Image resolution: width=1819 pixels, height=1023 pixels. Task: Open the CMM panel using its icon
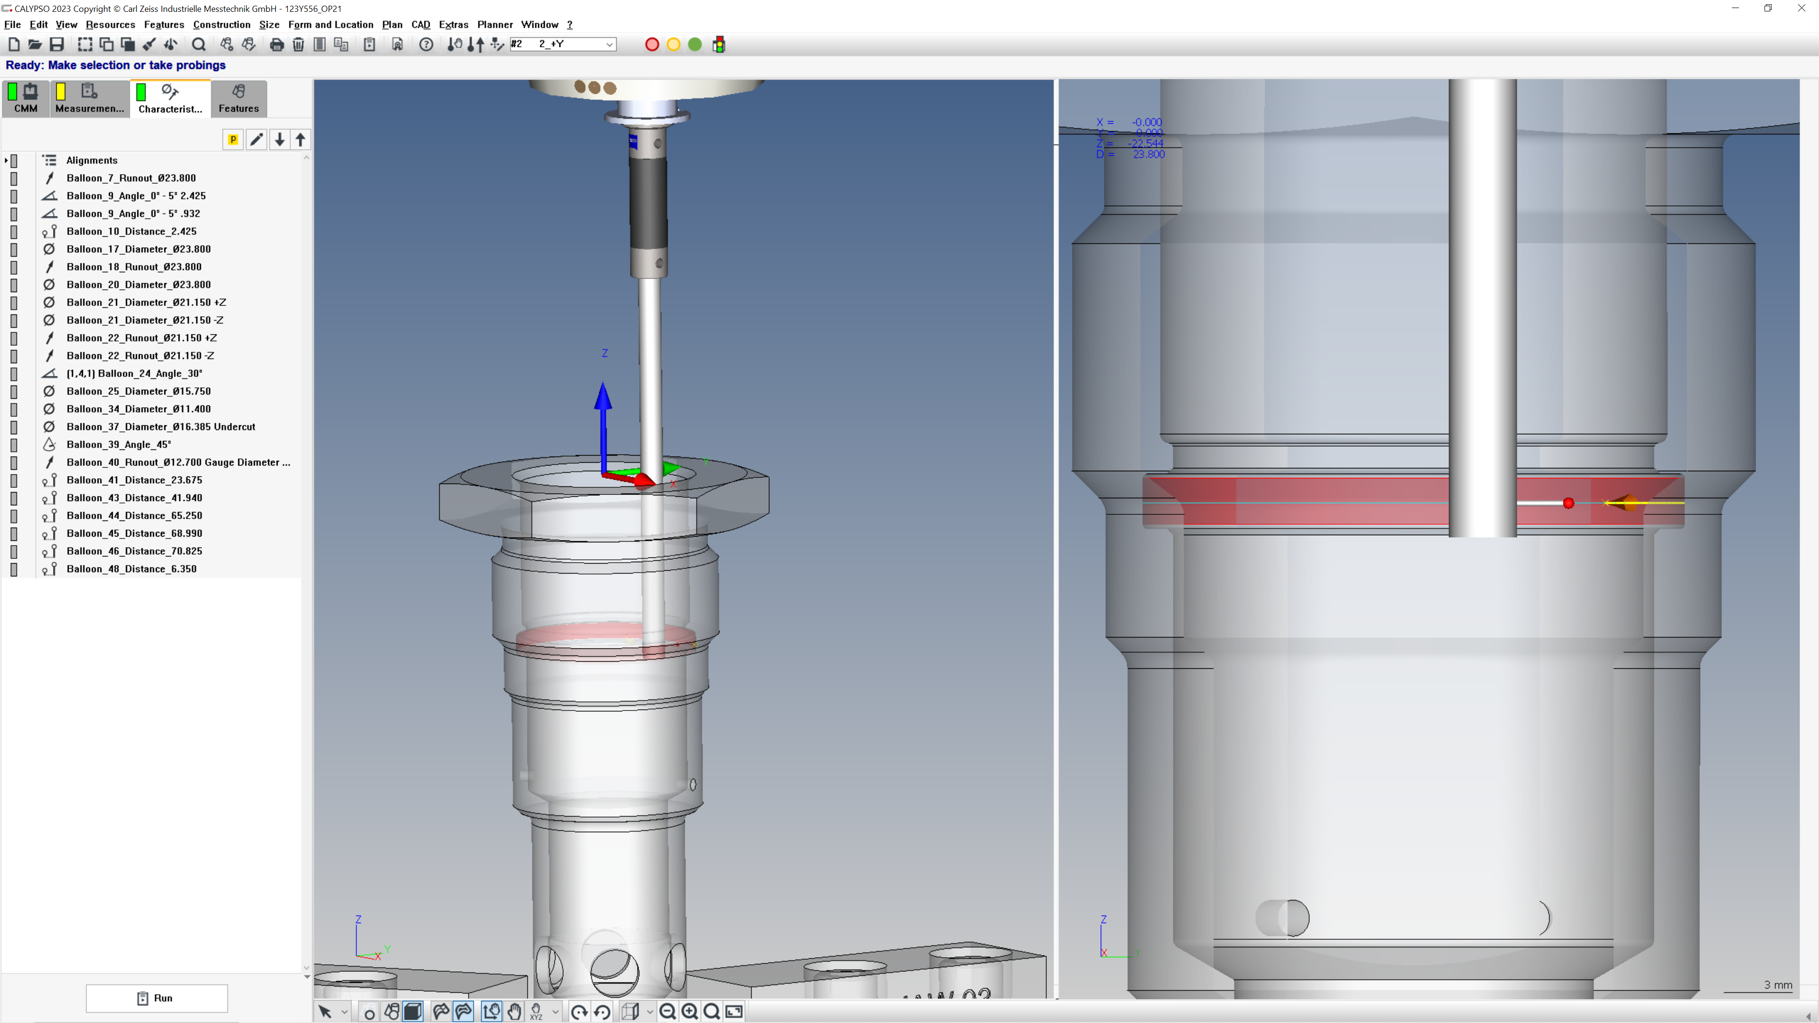coord(25,98)
